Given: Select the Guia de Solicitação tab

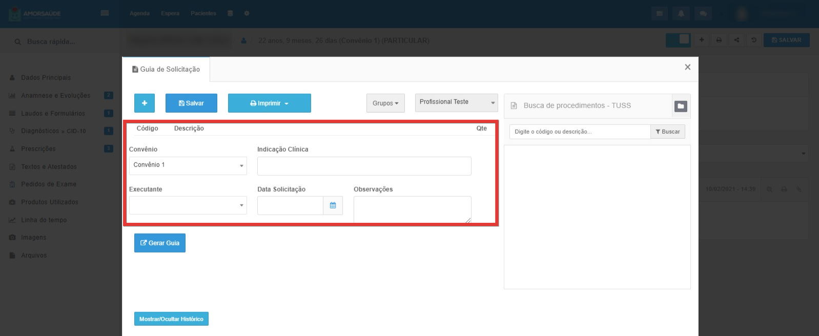Looking at the screenshot, I should click(166, 69).
